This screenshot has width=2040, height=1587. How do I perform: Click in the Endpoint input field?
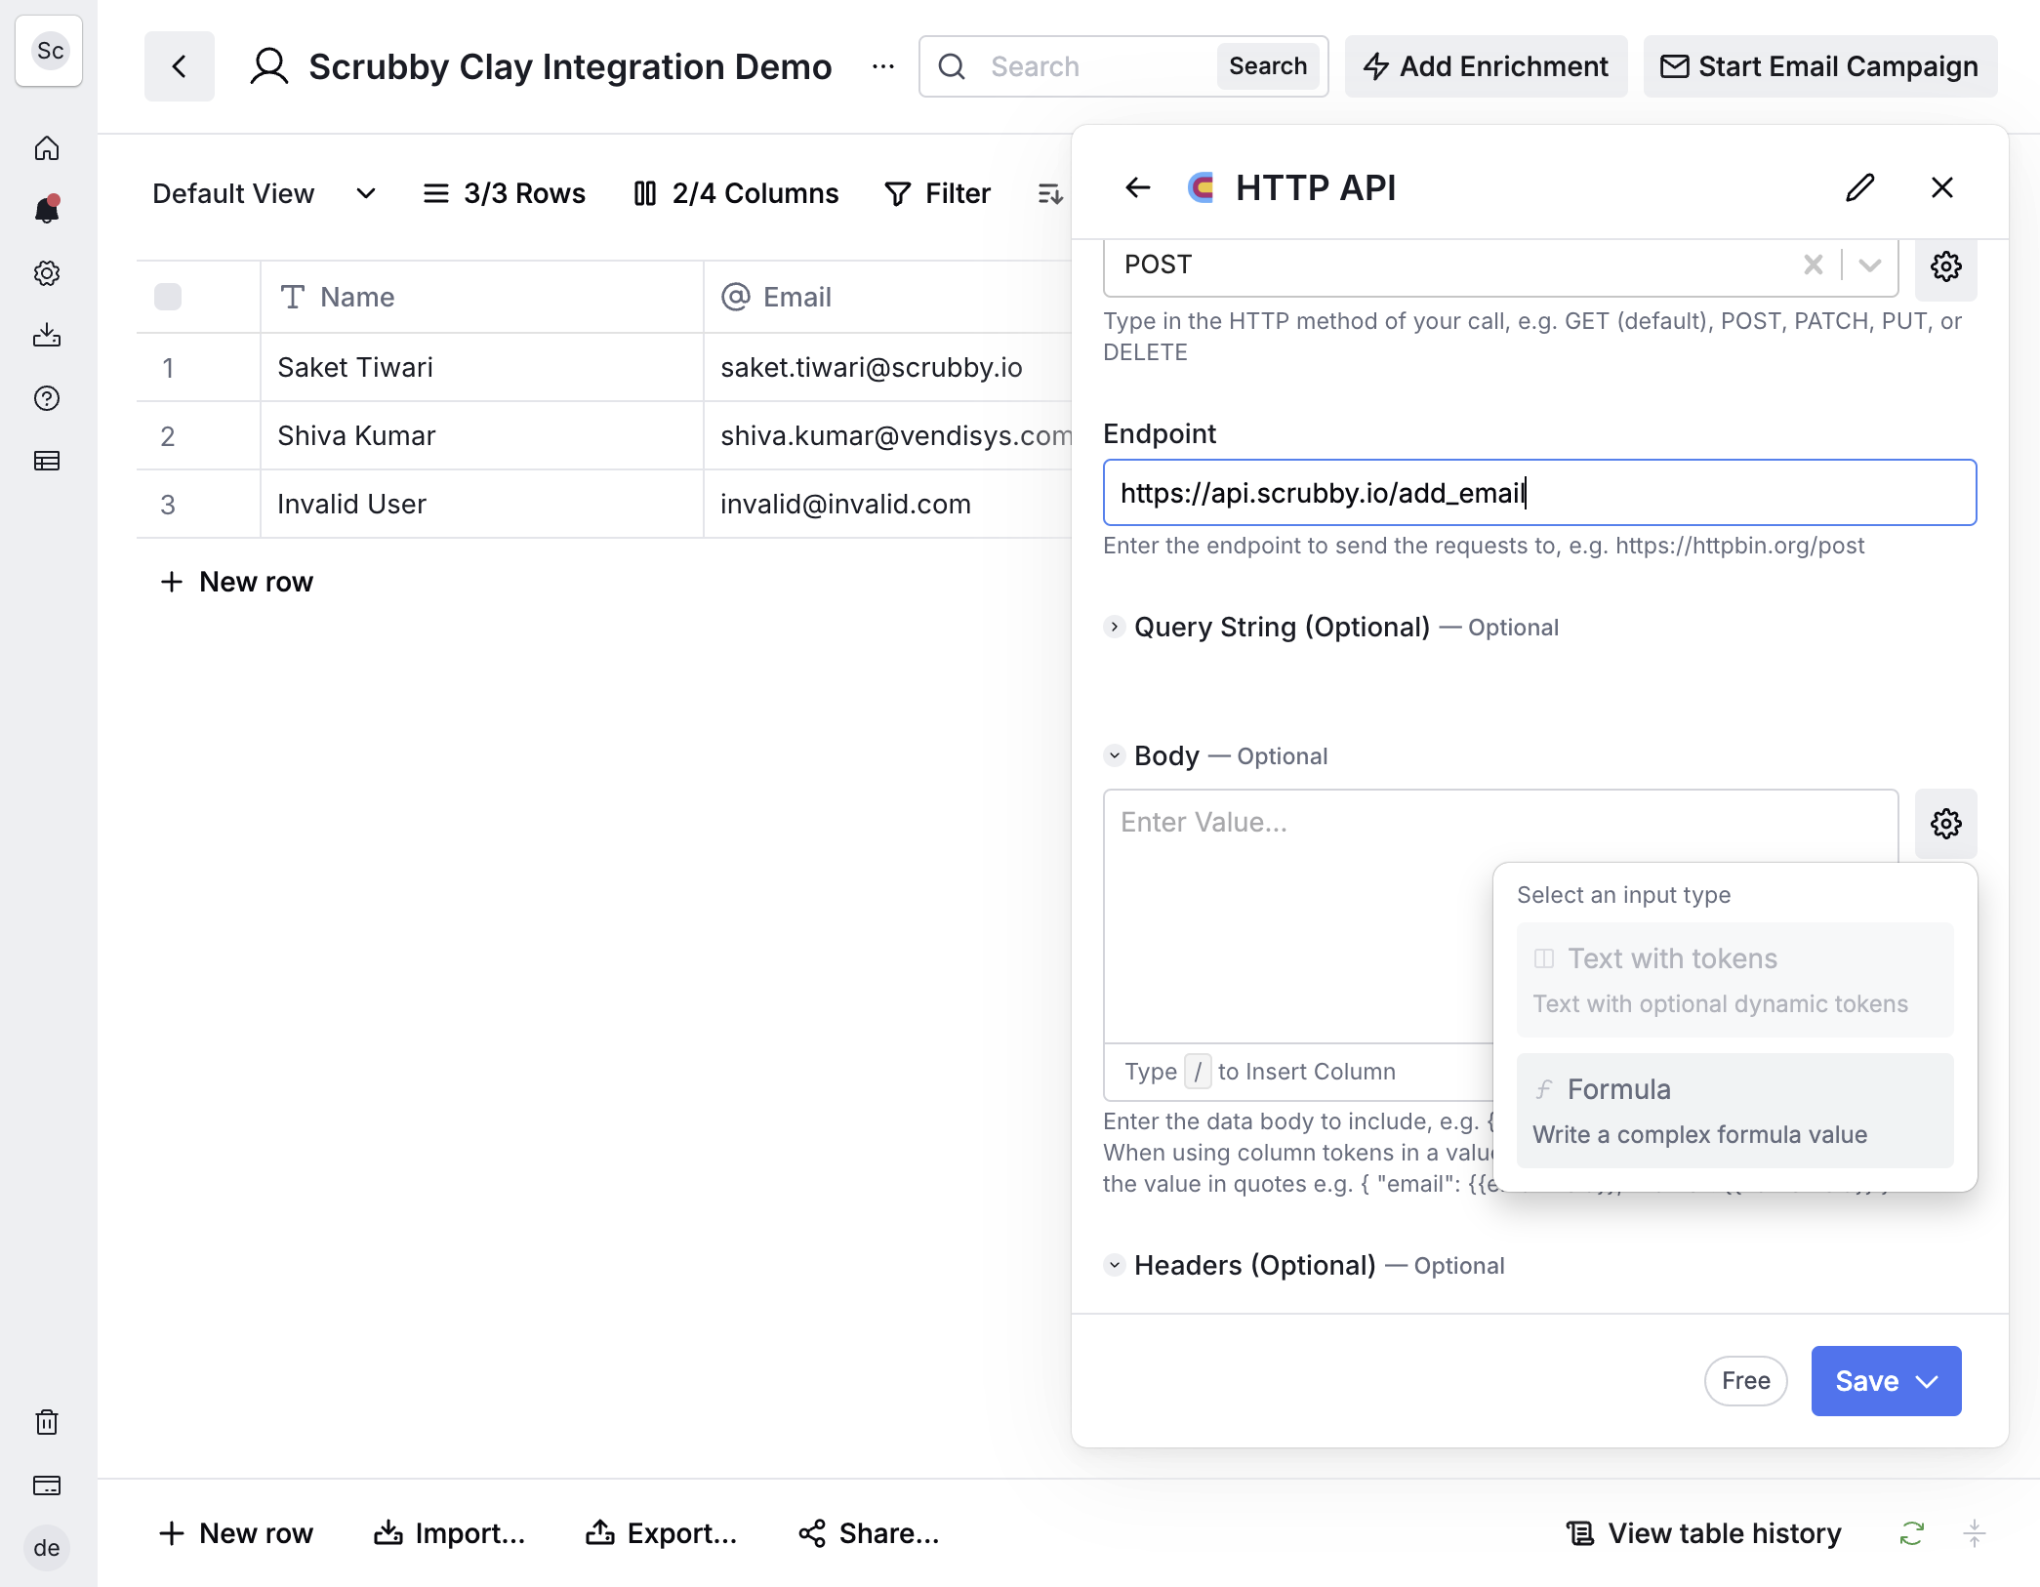(1539, 493)
